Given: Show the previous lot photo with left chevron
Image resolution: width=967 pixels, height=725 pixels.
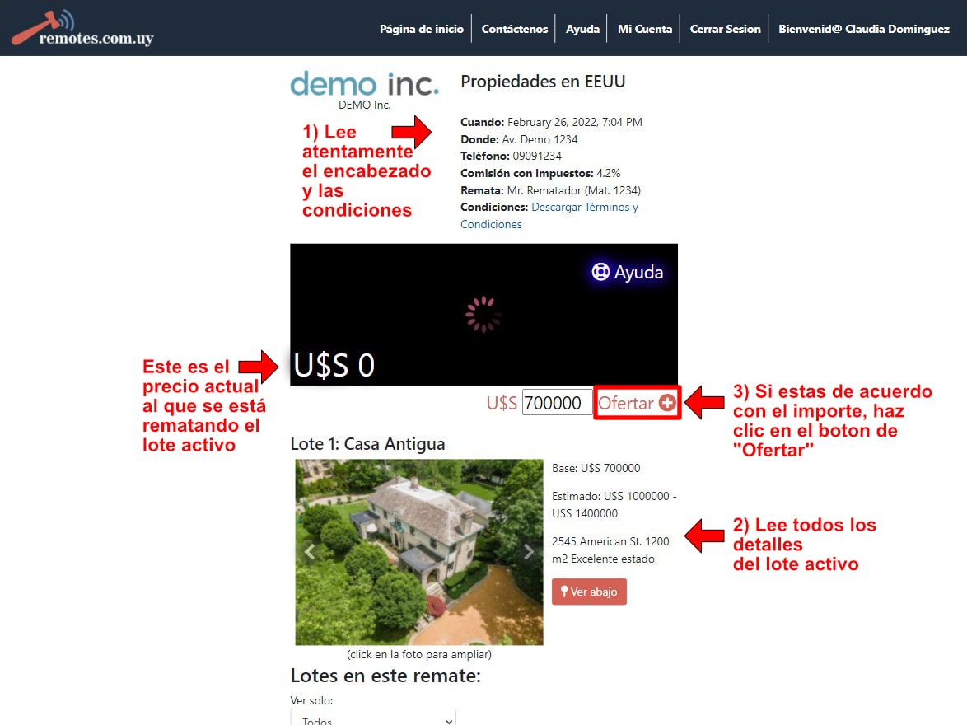Looking at the screenshot, I should pyautogui.click(x=310, y=552).
